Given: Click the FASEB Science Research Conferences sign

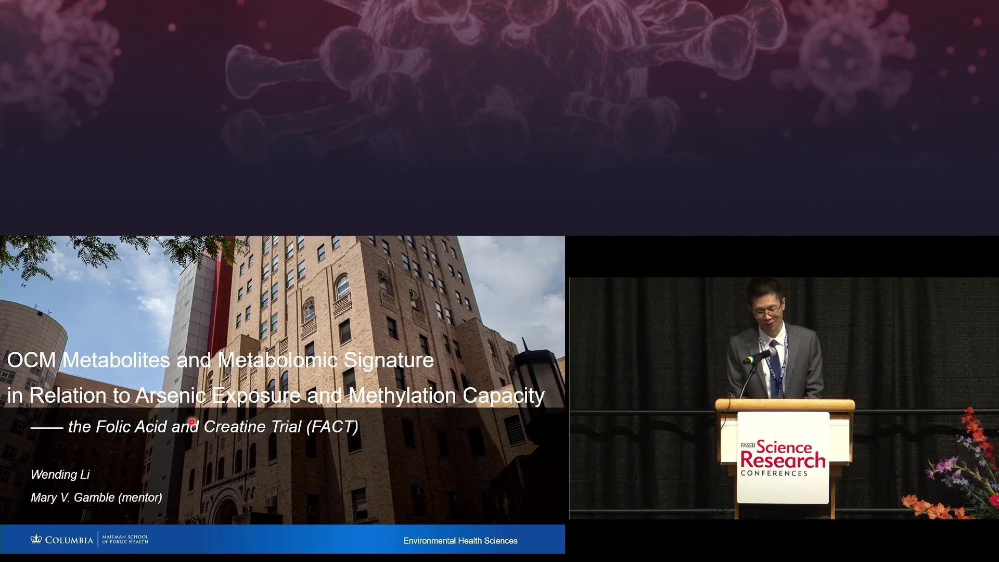Looking at the screenshot, I should pyautogui.click(x=783, y=458).
